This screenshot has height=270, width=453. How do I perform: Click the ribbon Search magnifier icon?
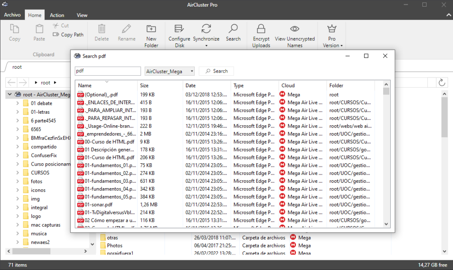(233, 29)
